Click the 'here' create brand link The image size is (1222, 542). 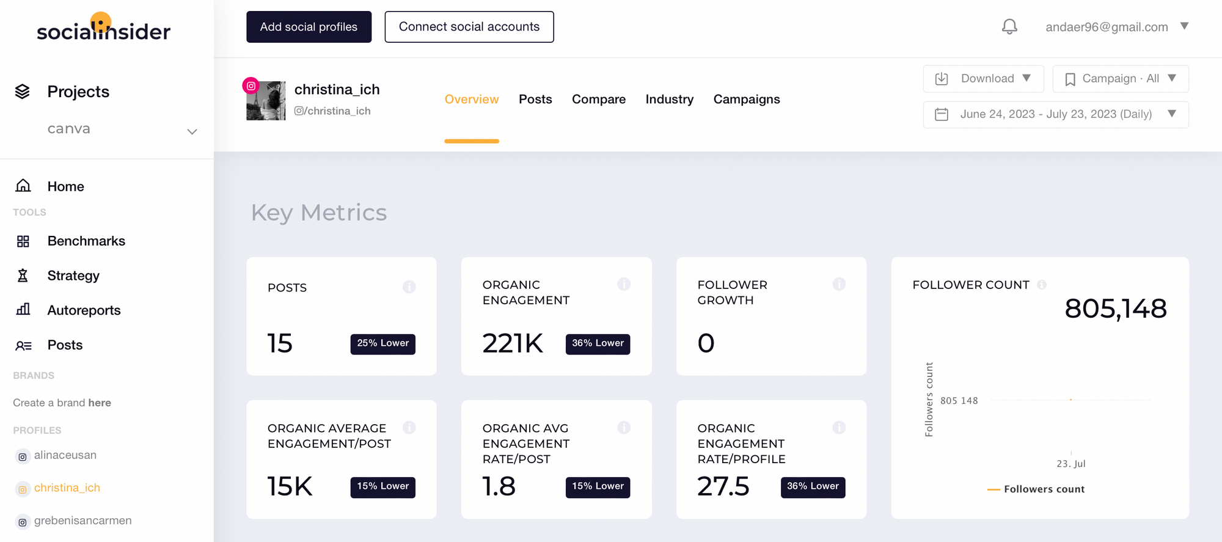[x=100, y=403]
